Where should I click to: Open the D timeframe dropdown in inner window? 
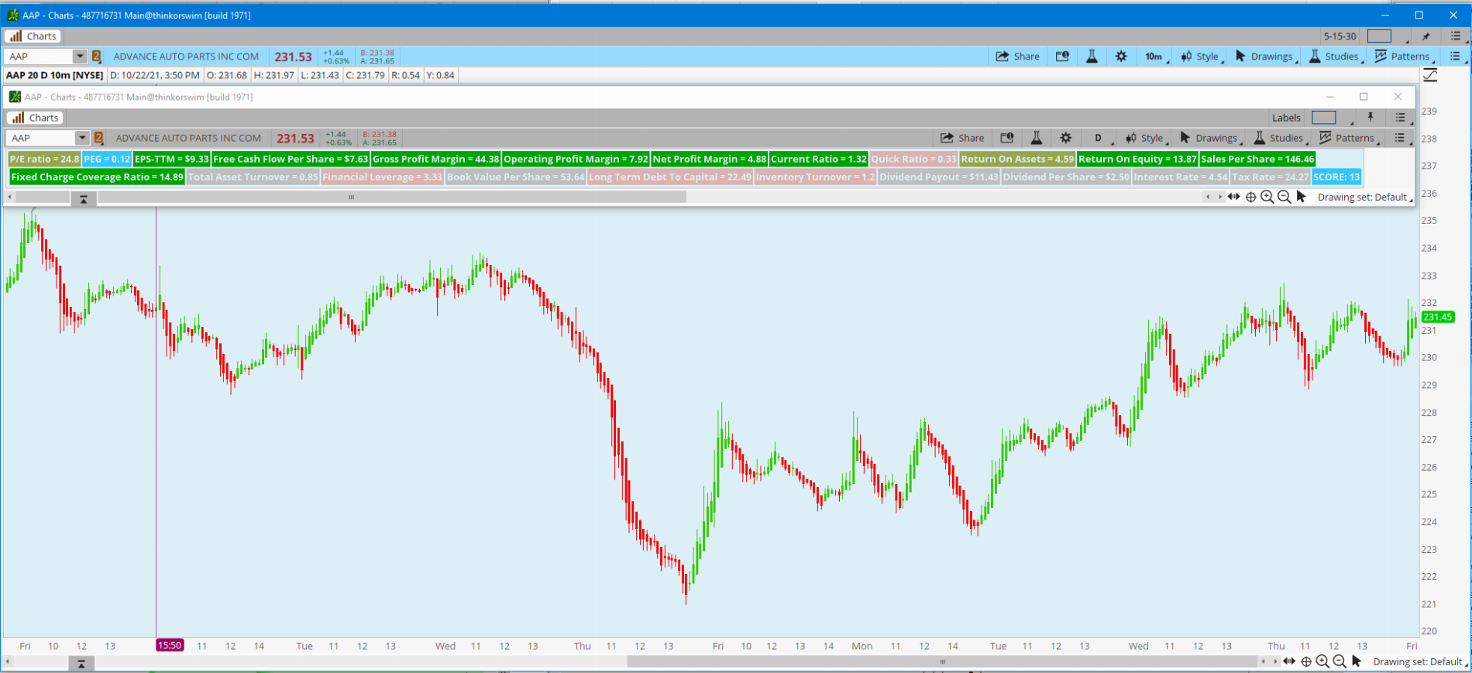(x=1099, y=138)
